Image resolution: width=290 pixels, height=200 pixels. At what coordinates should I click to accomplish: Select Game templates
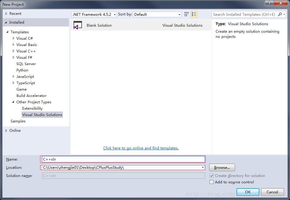22,89
